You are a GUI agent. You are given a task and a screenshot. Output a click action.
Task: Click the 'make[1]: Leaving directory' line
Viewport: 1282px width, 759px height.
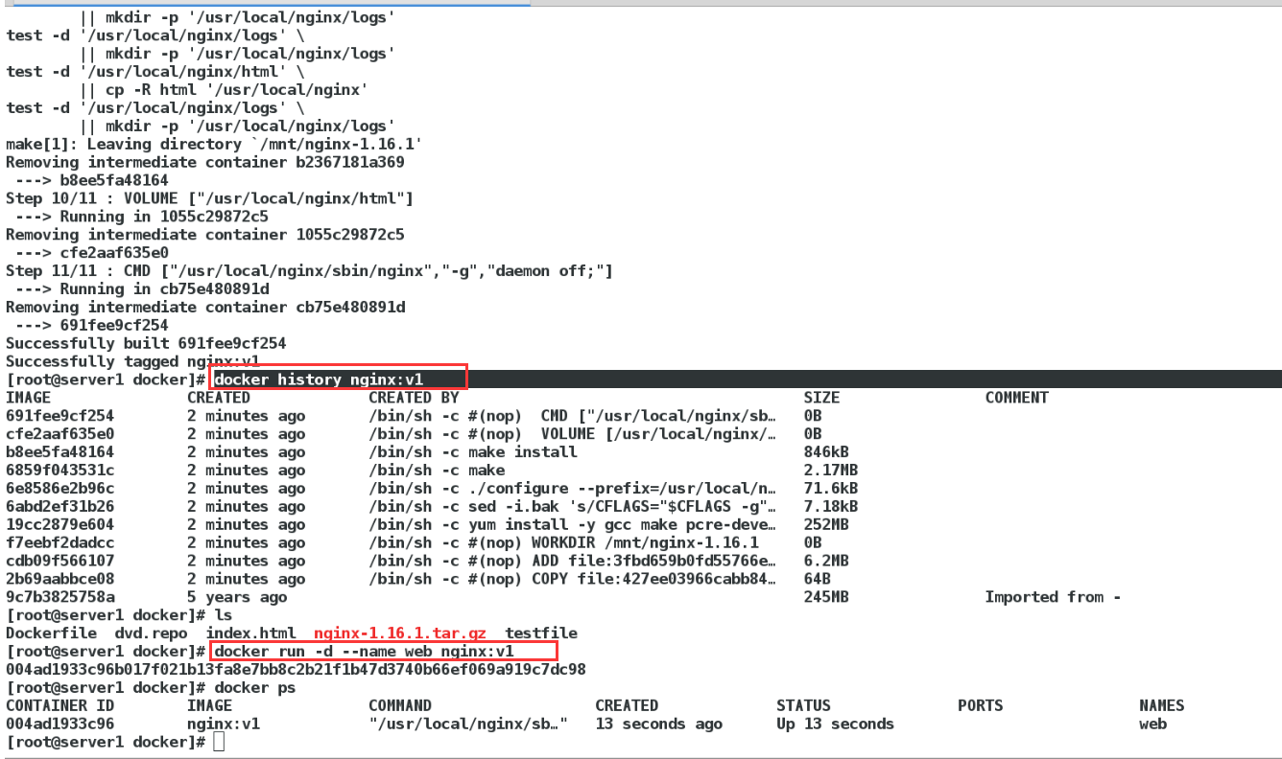pyautogui.click(x=214, y=144)
